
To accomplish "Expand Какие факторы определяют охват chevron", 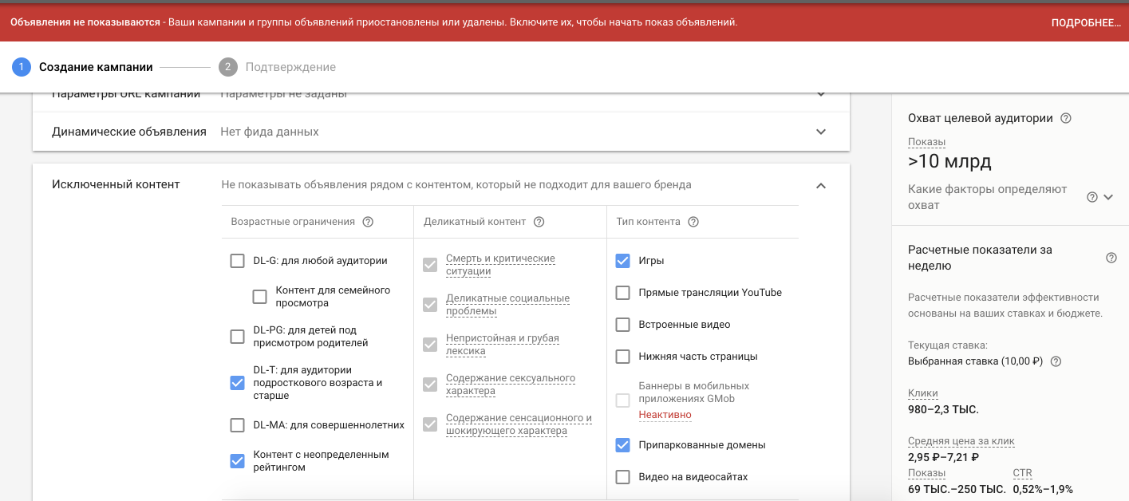I will [1108, 197].
